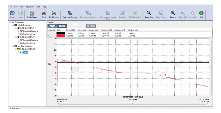Collapse the L452-452107MLP instrument node
The width and height of the screenshot is (221, 113).
pos(16,37)
